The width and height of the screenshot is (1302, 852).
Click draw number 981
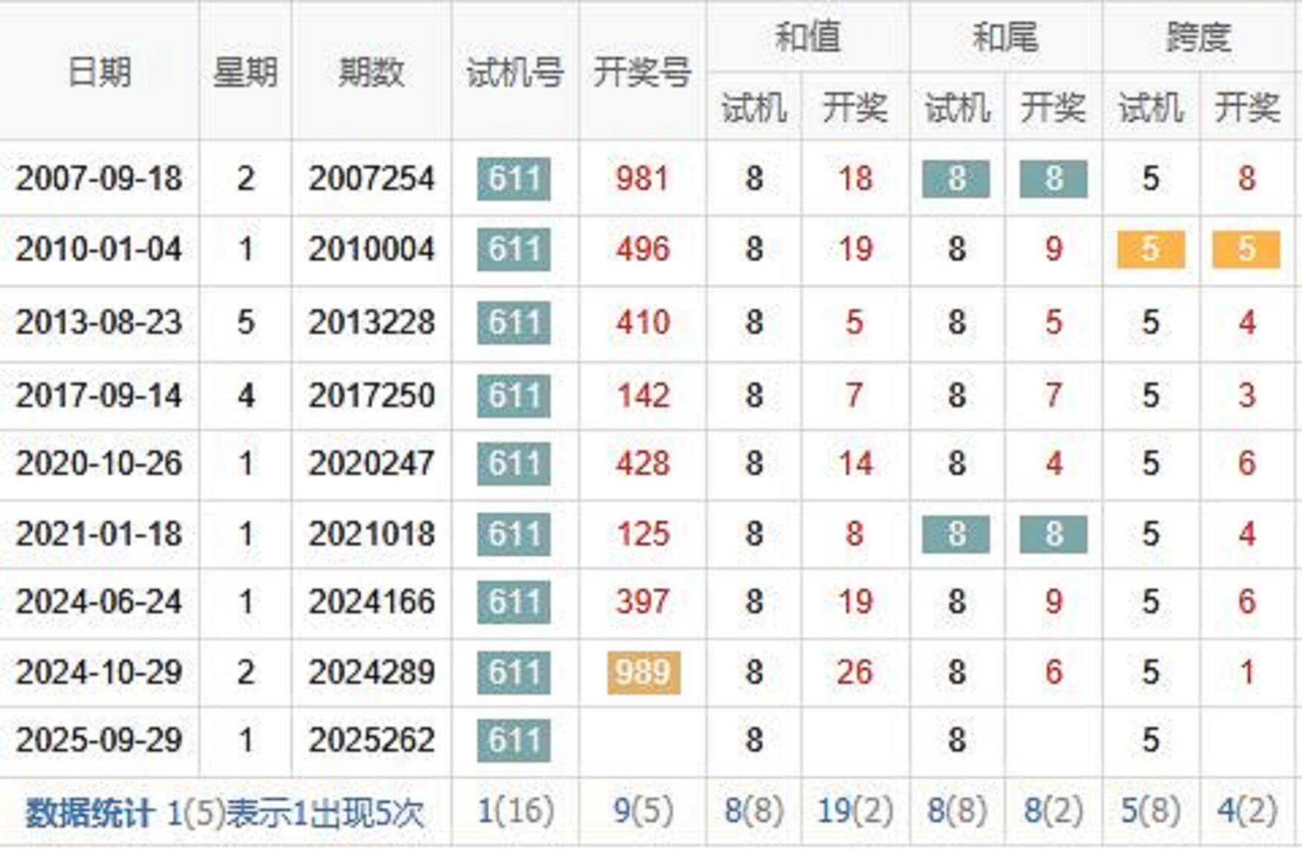(x=642, y=179)
